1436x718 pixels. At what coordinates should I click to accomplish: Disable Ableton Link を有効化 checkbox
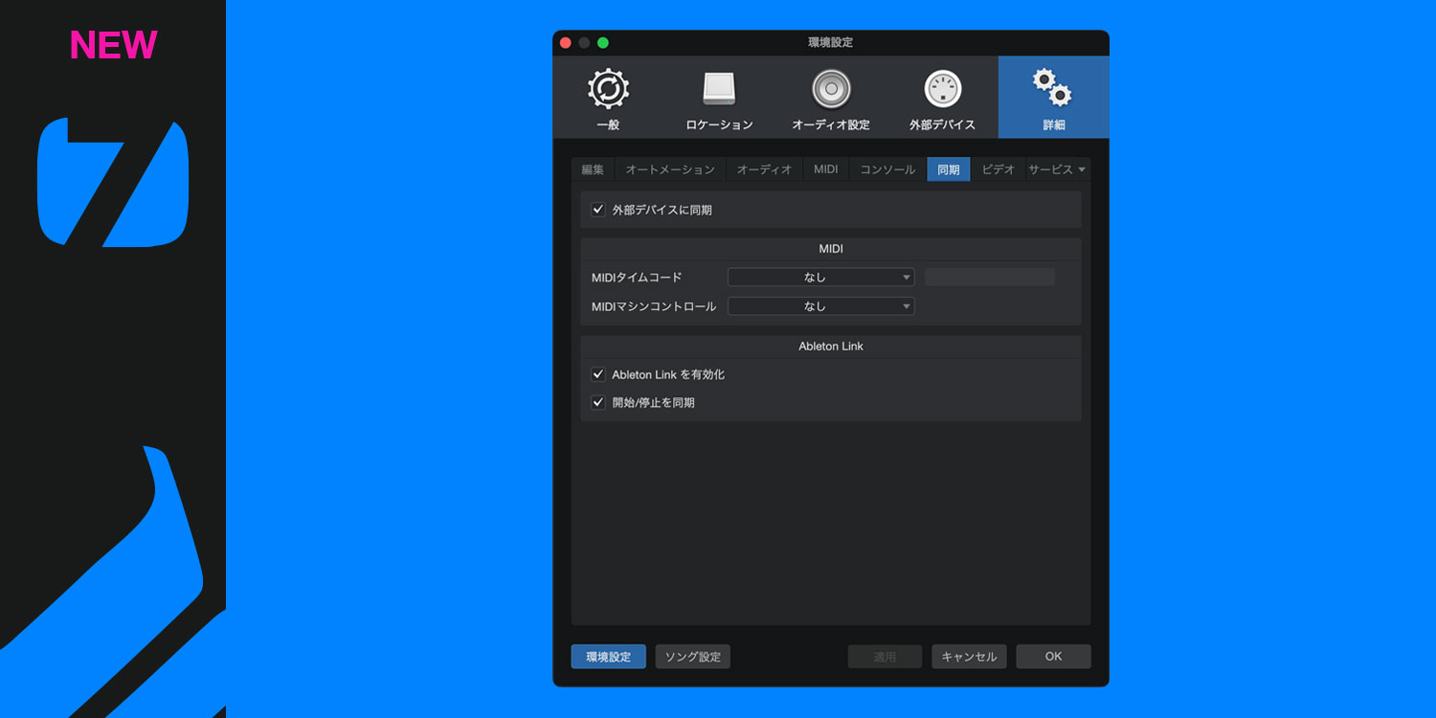598,374
